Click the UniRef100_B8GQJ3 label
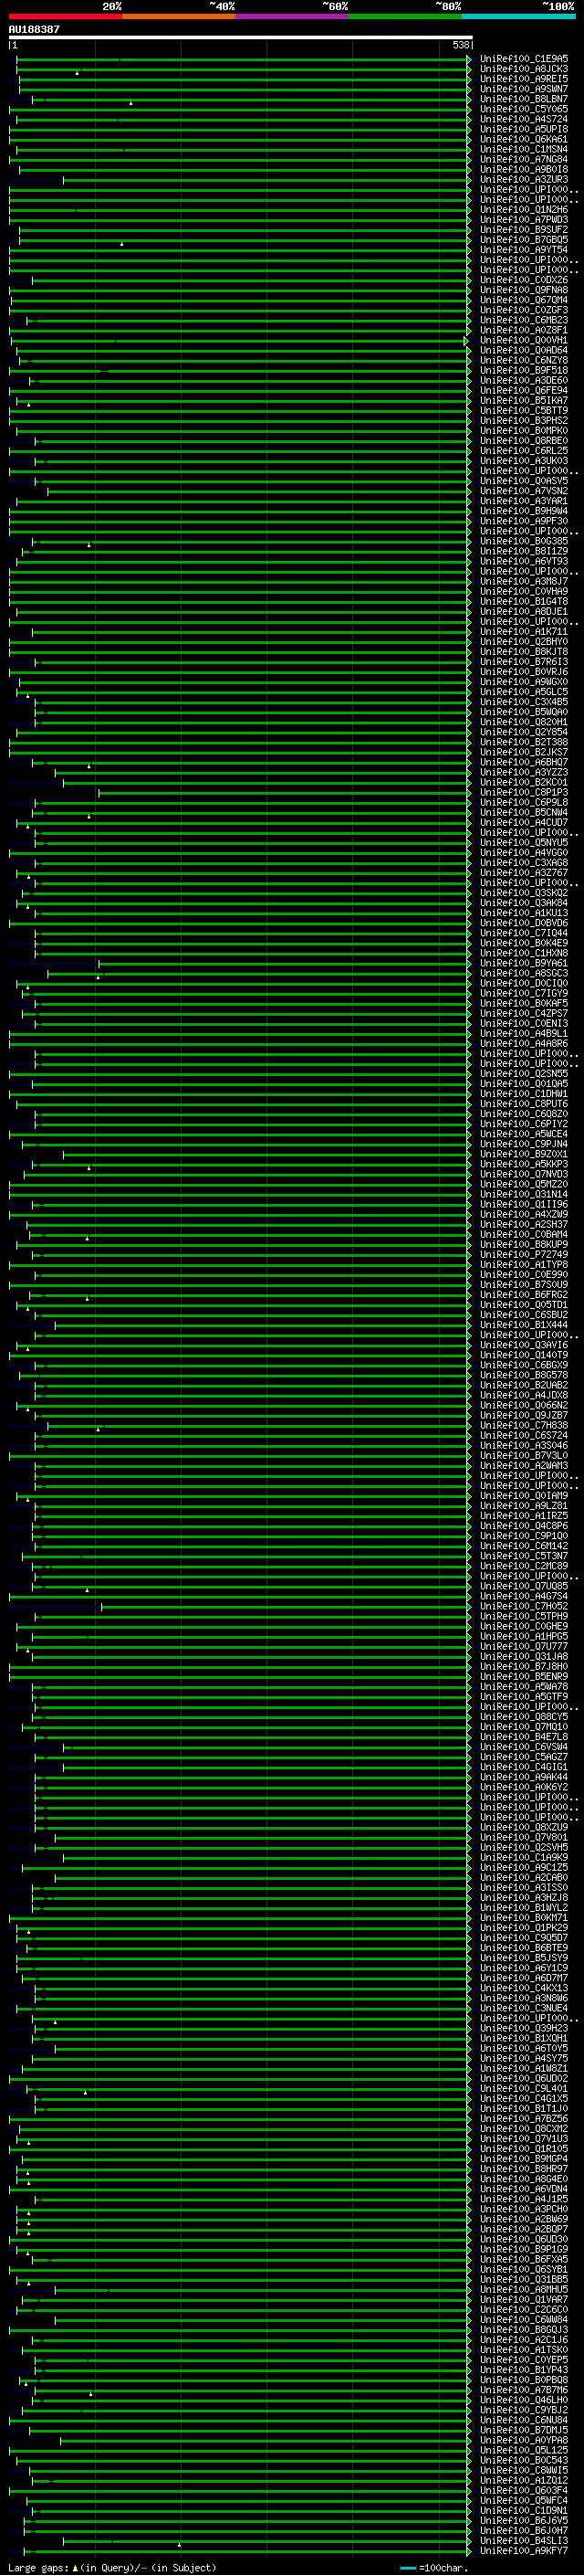This screenshot has width=584, height=2575. pos(523,2330)
